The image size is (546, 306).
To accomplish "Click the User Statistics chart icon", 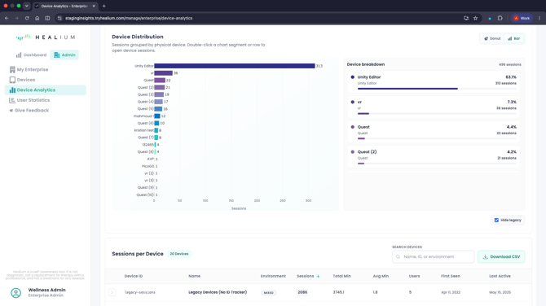I will point(12,100).
